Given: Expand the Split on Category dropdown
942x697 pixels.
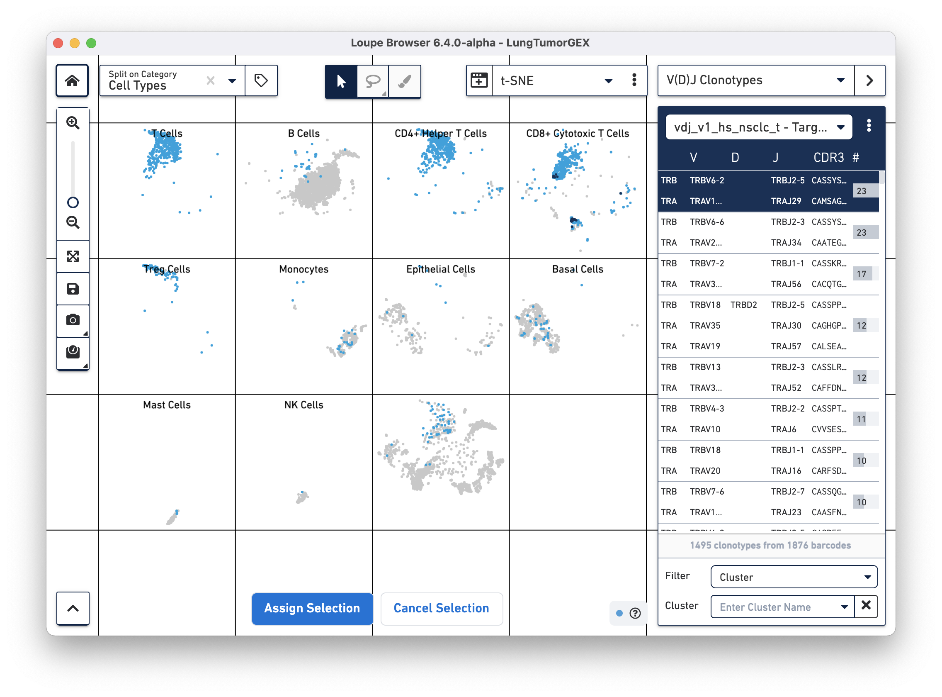Looking at the screenshot, I should pyautogui.click(x=232, y=80).
